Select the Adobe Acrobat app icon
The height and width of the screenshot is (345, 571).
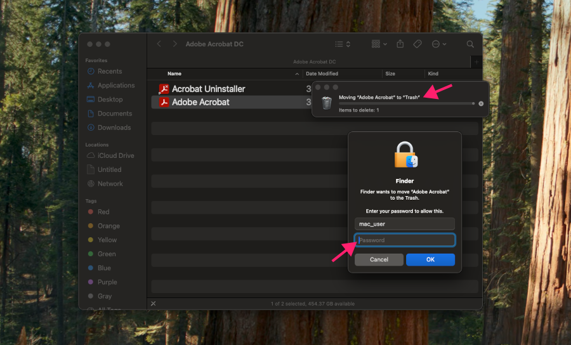164,102
